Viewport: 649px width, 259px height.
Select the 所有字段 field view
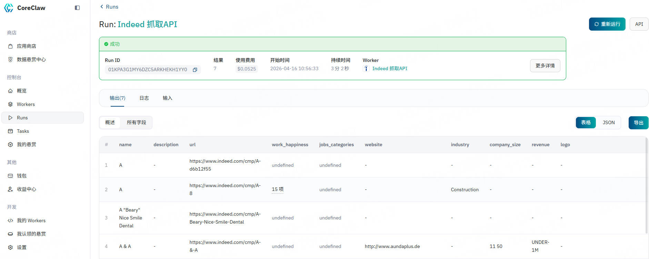136,122
